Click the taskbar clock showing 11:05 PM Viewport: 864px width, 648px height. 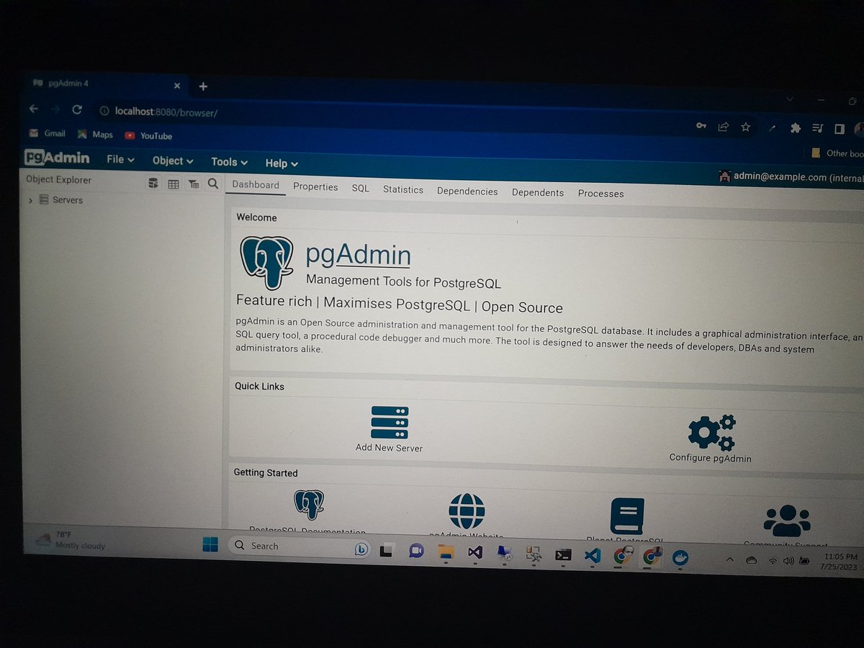(840, 563)
